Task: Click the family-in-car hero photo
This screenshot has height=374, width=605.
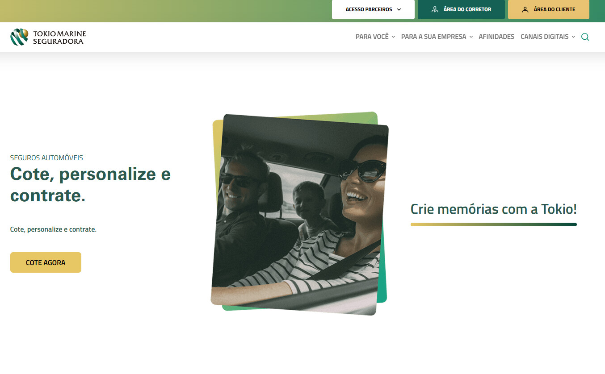Action: [x=299, y=214]
